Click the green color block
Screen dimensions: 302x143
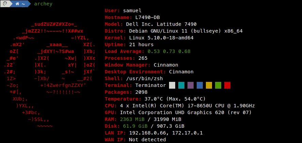coord(218,85)
